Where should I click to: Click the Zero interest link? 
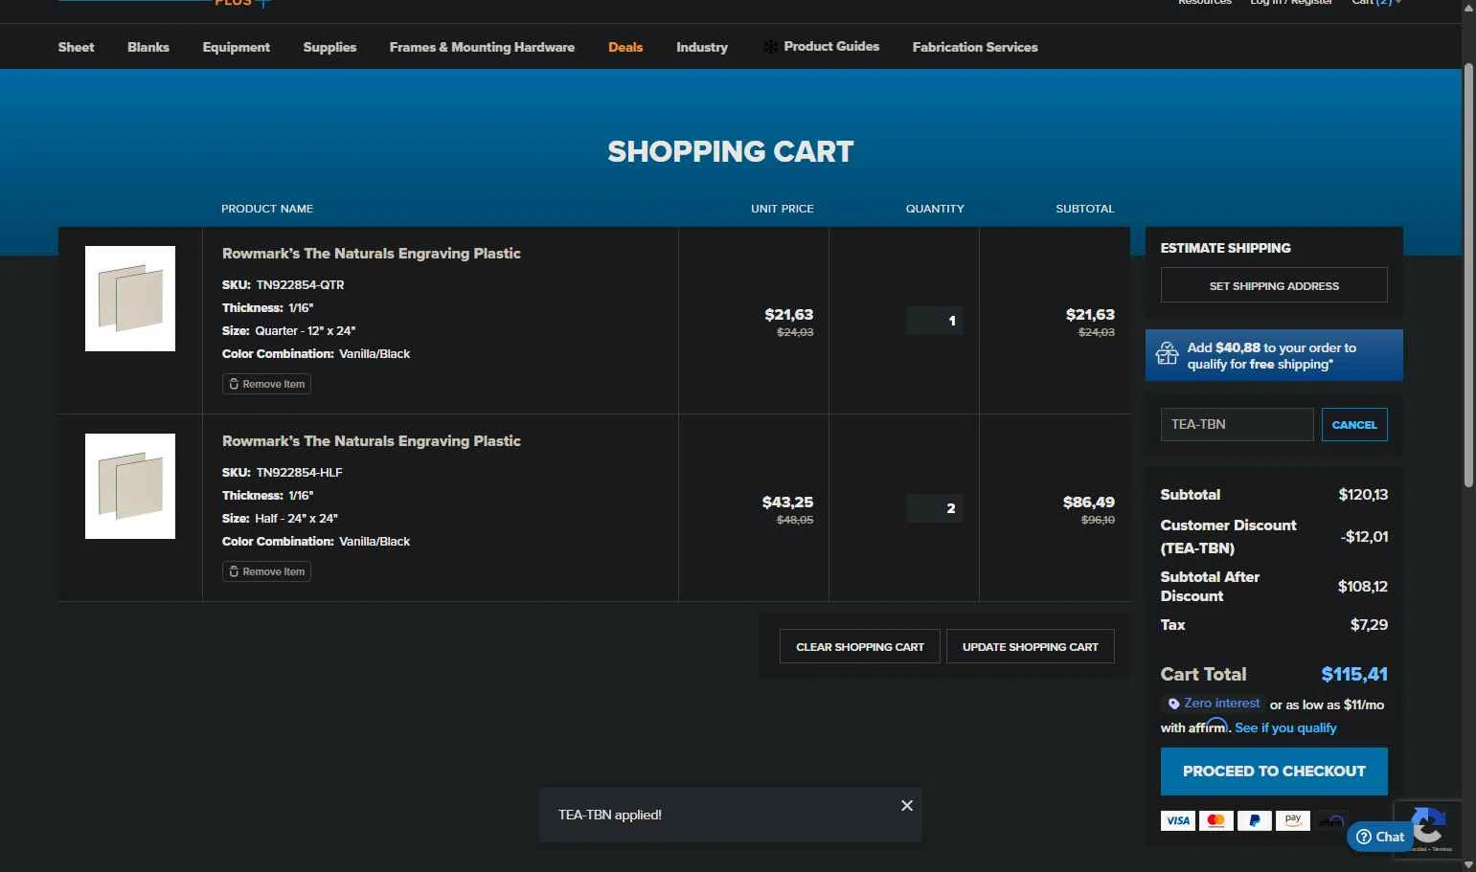(x=1221, y=704)
